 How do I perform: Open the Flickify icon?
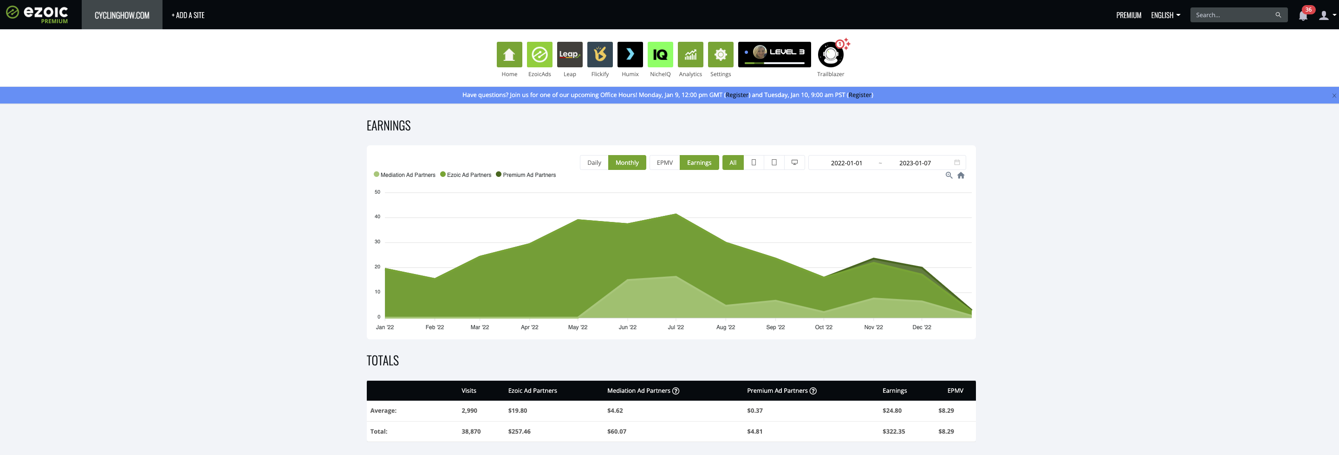(599, 55)
